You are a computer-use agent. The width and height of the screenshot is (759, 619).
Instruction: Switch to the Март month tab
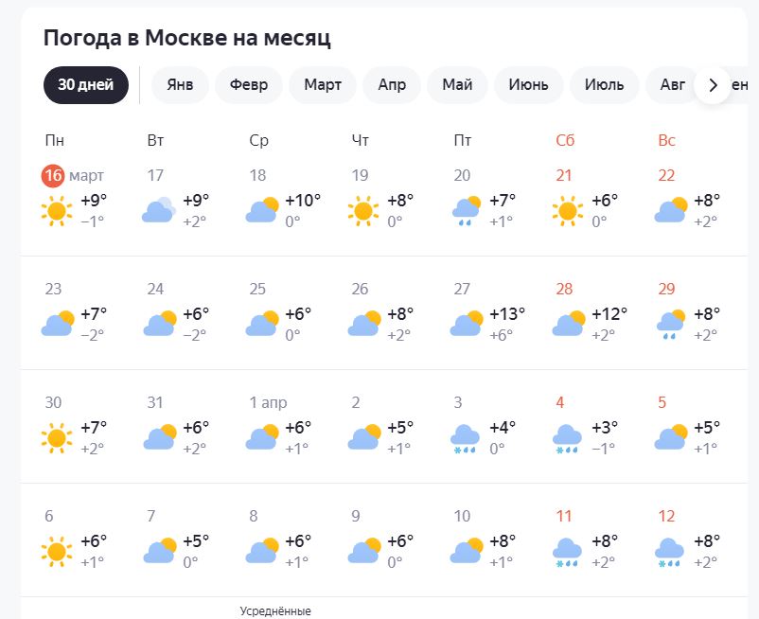[x=323, y=85]
